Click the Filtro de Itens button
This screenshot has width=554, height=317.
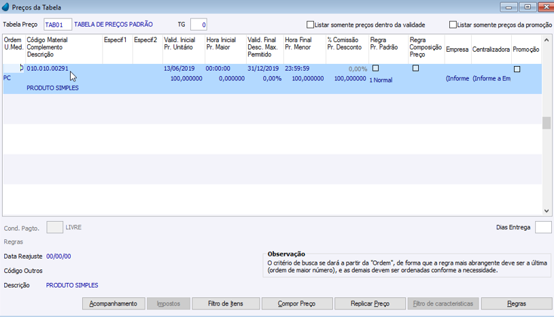226,303
